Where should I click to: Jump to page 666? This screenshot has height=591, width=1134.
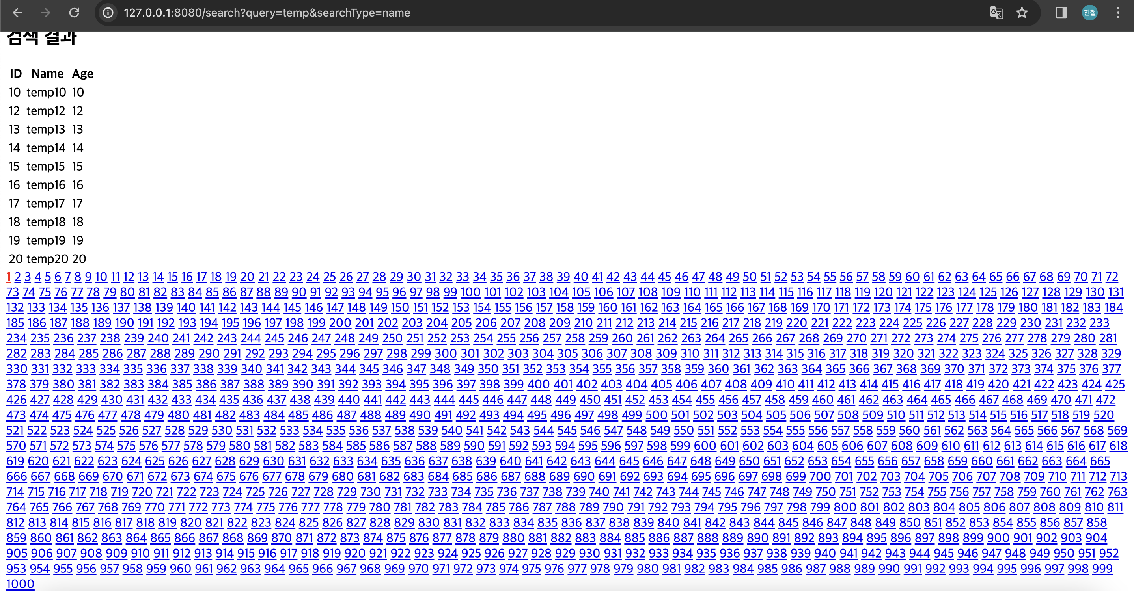click(16, 477)
